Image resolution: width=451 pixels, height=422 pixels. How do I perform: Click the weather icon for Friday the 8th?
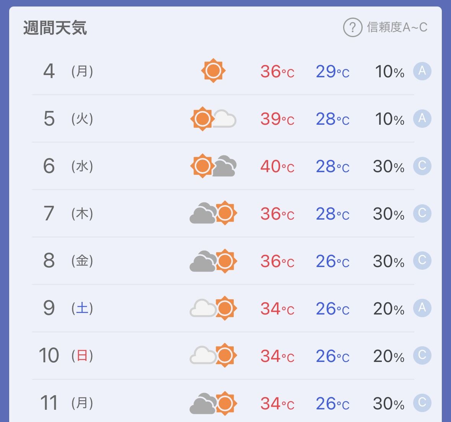click(213, 261)
